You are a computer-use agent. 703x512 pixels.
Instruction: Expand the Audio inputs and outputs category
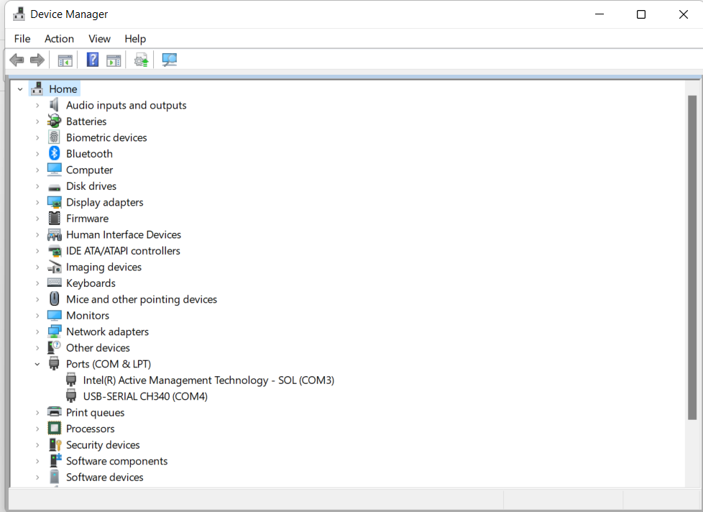click(37, 106)
